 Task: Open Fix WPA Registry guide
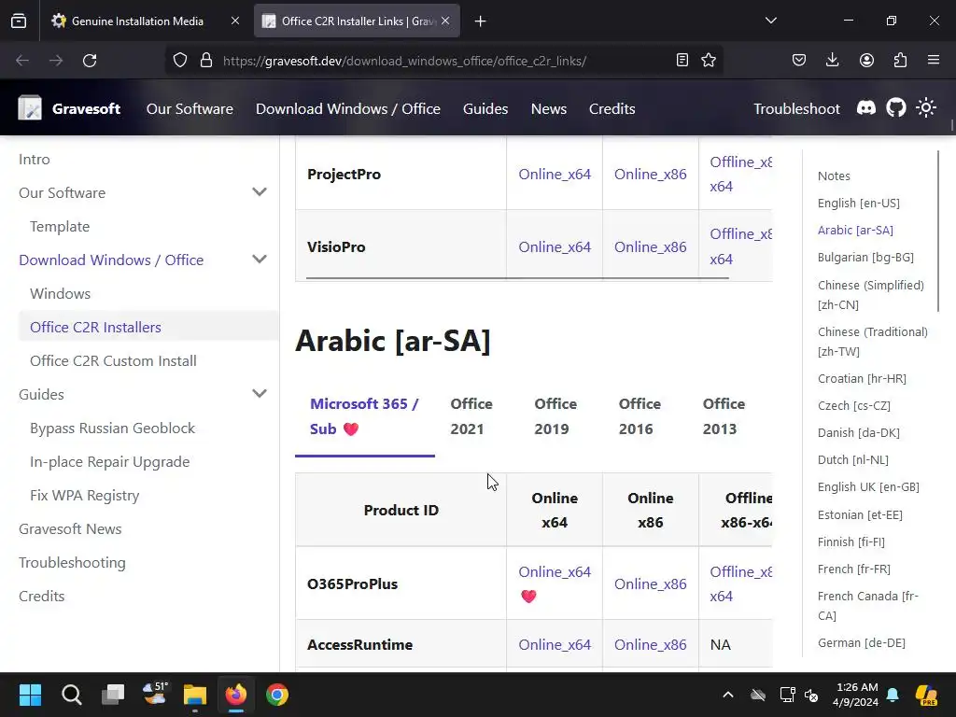(x=84, y=495)
